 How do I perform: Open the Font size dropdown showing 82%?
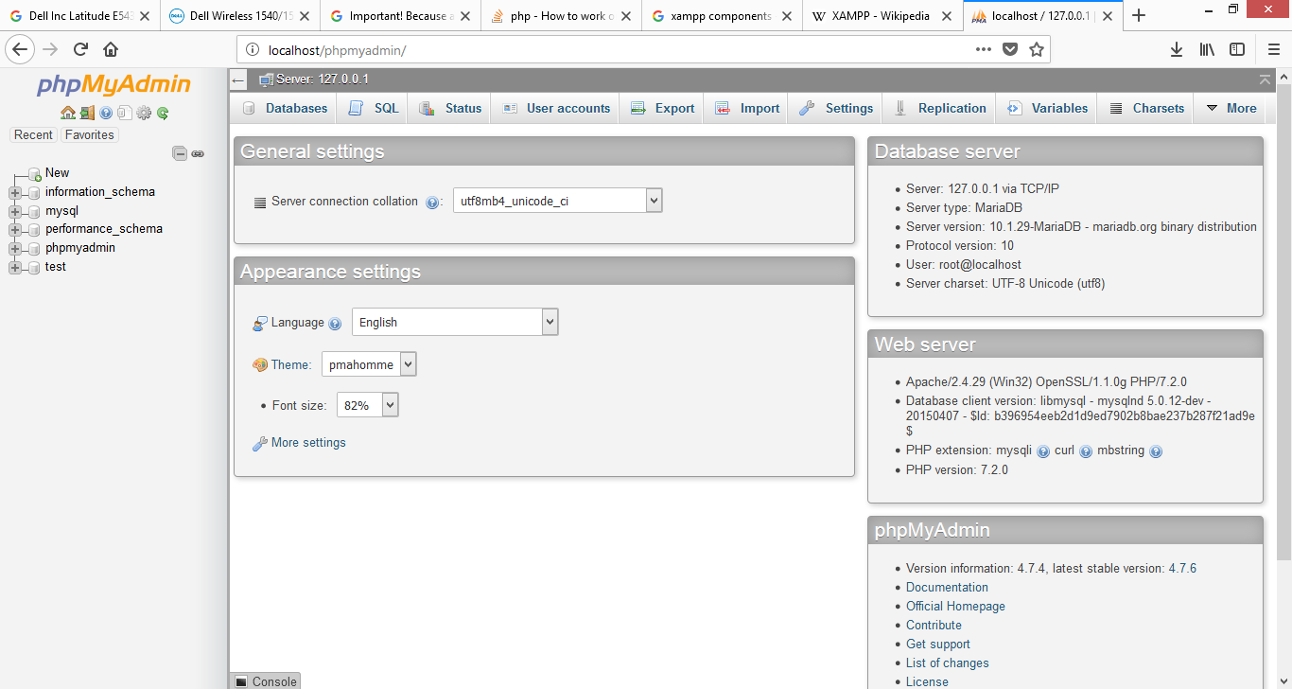(368, 405)
